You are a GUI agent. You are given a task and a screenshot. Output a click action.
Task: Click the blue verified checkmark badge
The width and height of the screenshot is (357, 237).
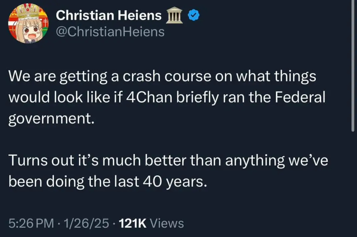193,15
